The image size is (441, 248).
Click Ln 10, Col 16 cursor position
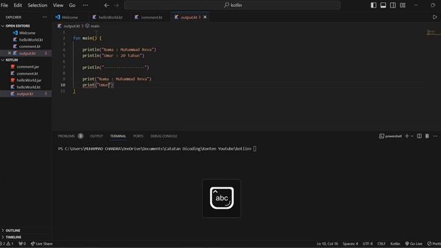(x=327, y=244)
